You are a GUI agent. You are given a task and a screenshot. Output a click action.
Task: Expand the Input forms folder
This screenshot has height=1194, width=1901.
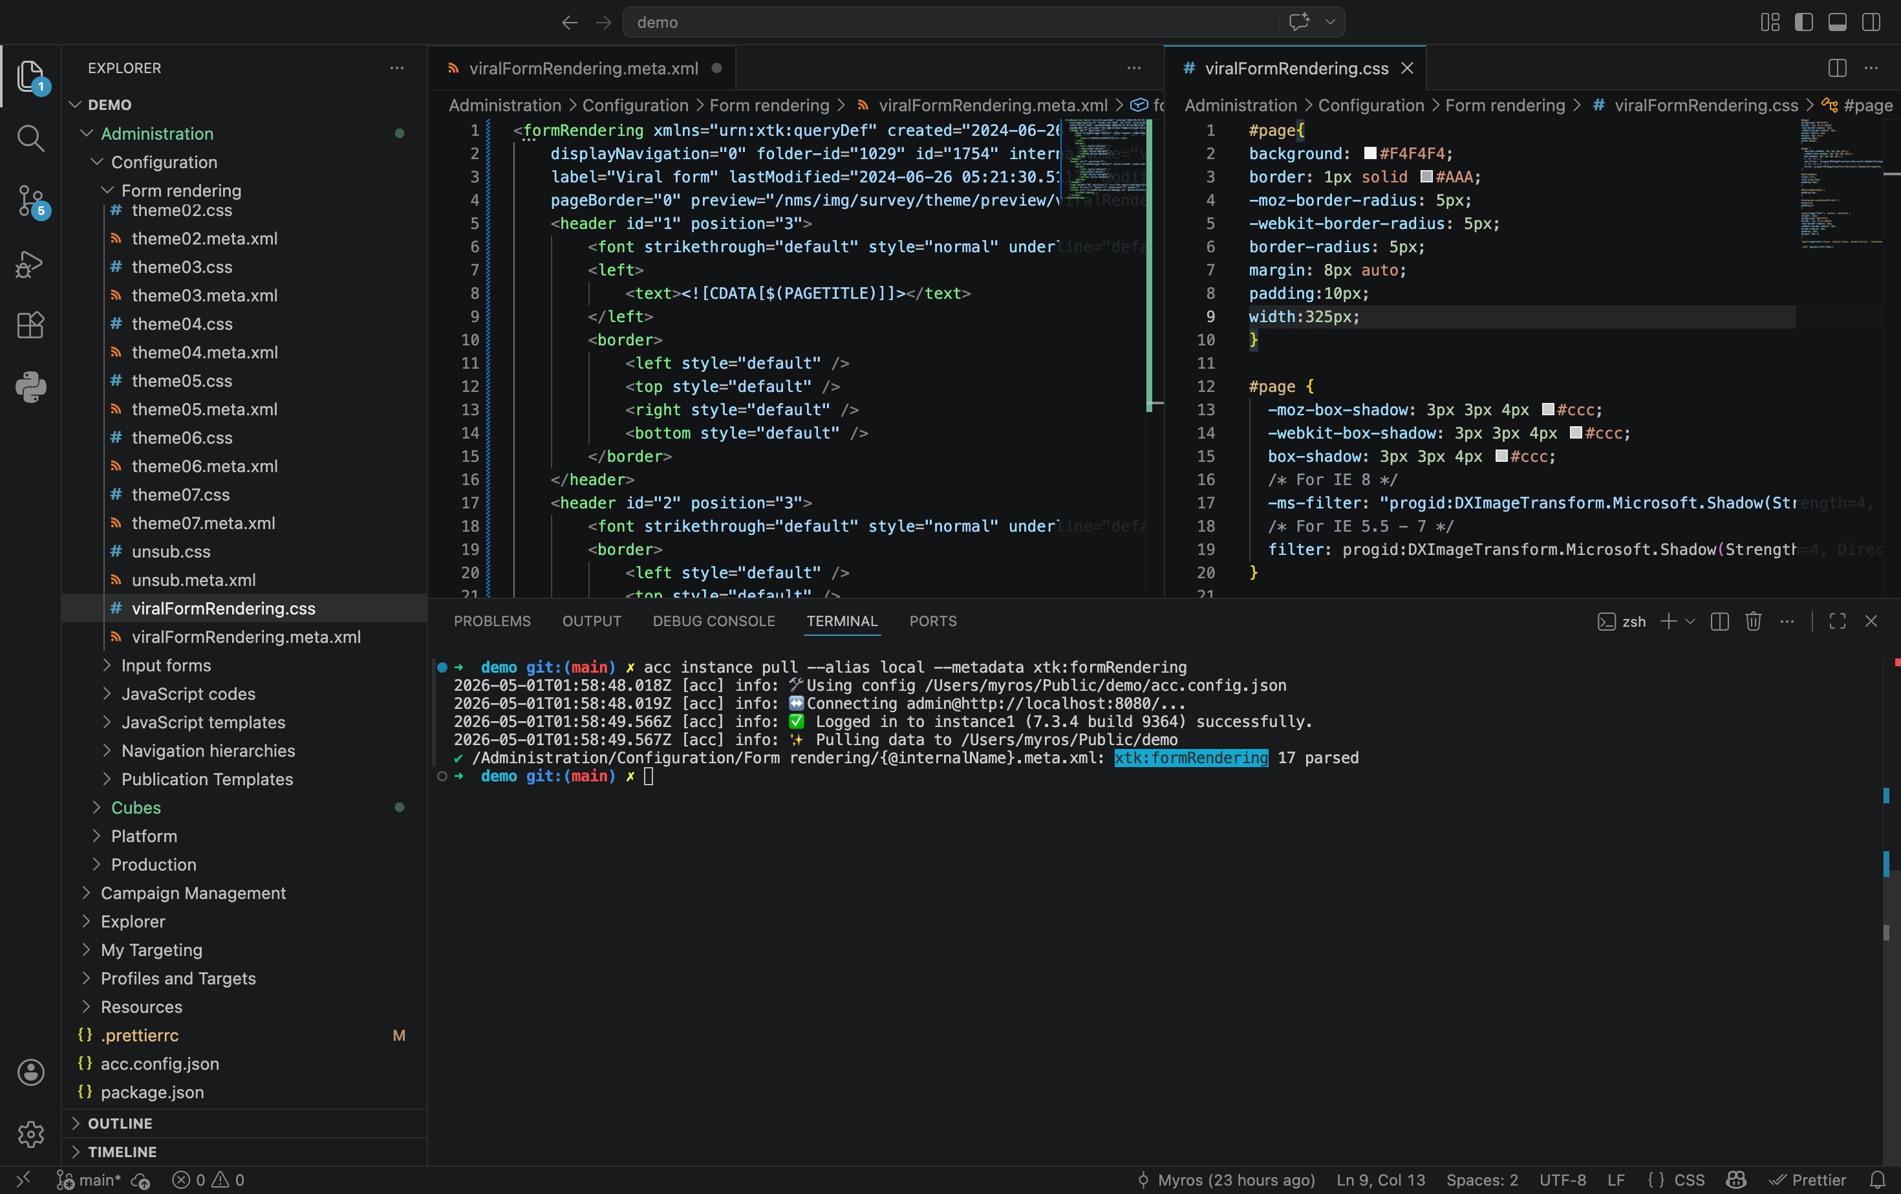coord(244,665)
